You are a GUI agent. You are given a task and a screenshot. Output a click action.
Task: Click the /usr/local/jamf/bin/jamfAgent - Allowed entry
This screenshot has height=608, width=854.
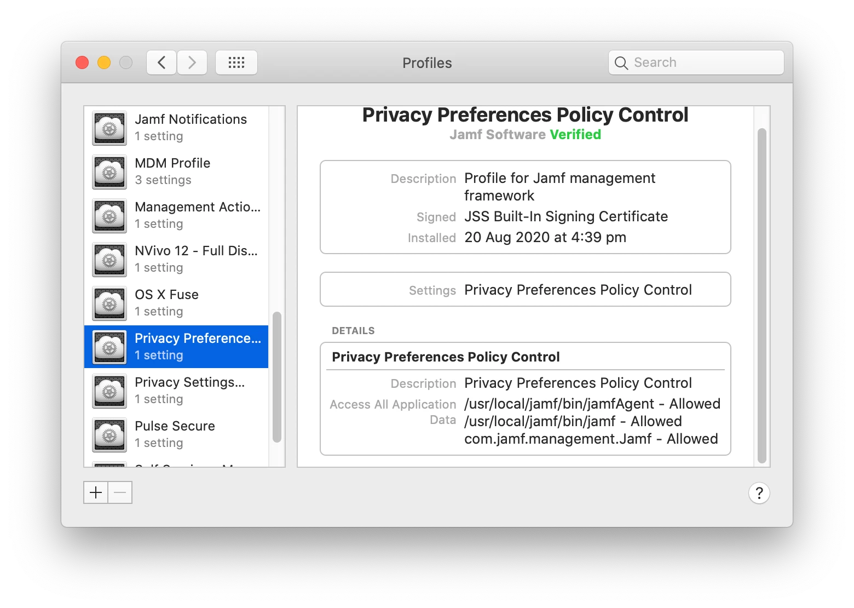pos(592,404)
